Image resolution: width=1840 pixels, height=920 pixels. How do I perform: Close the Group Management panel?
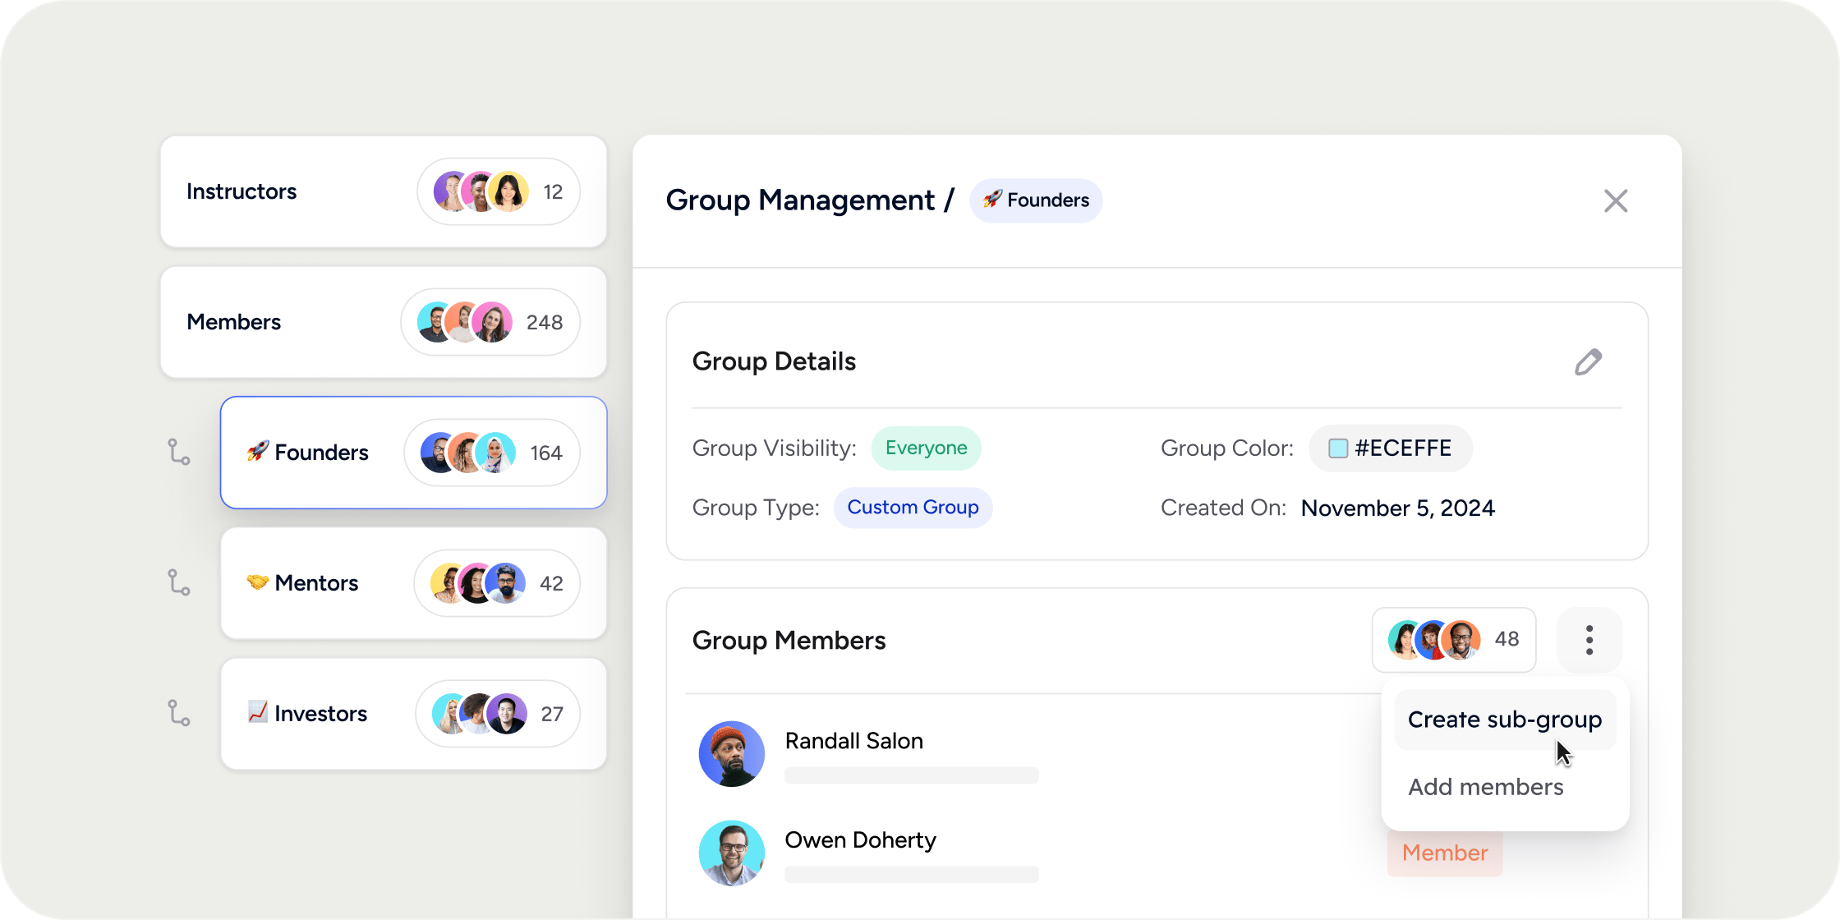[x=1616, y=200]
